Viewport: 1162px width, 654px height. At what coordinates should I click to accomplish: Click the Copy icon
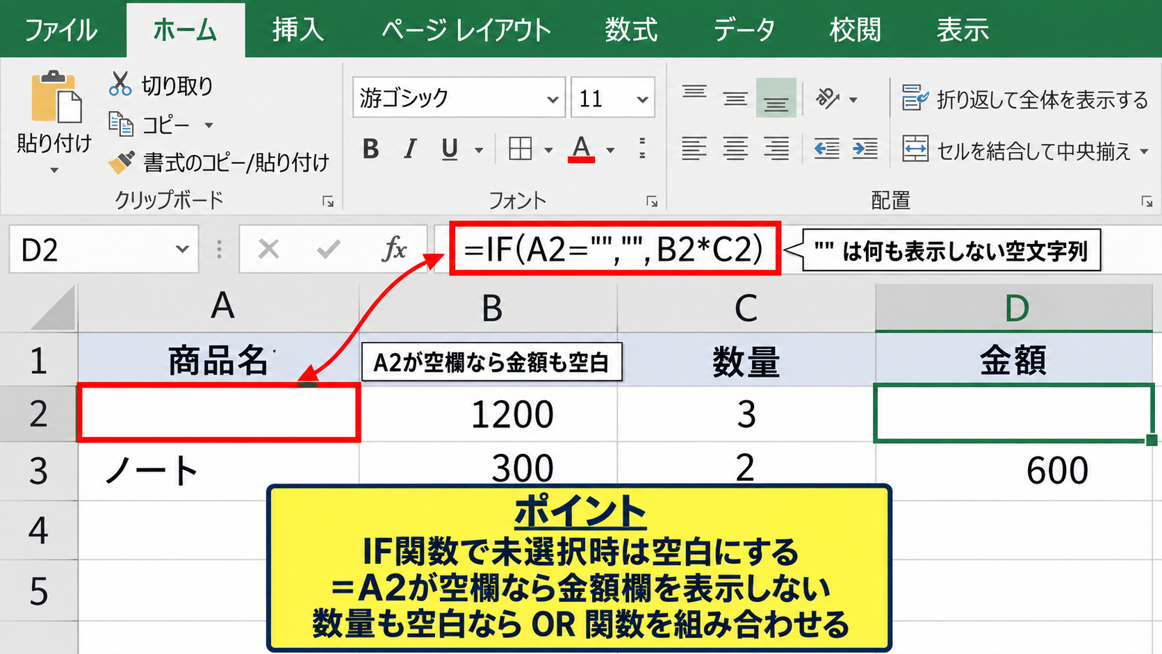(121, 124)
